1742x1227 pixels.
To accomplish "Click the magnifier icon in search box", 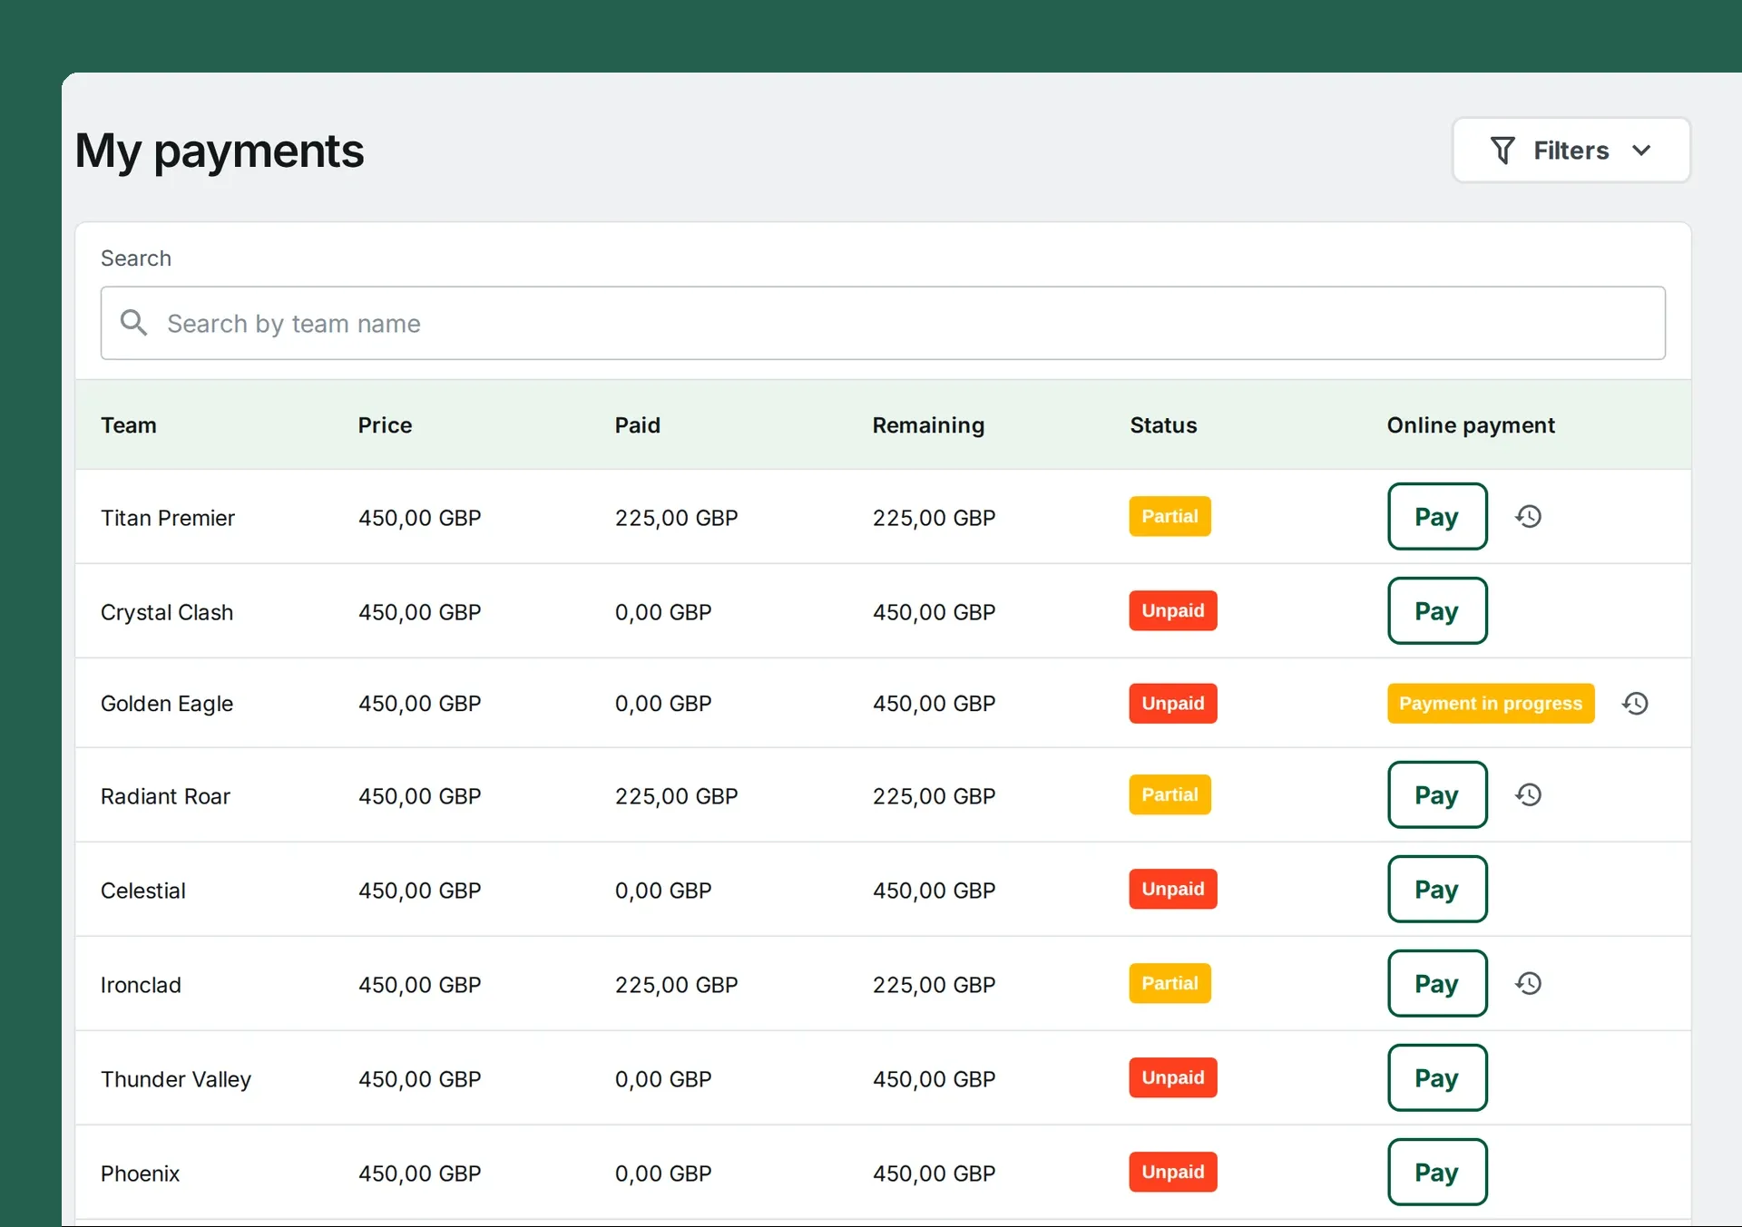I will 133,323.
